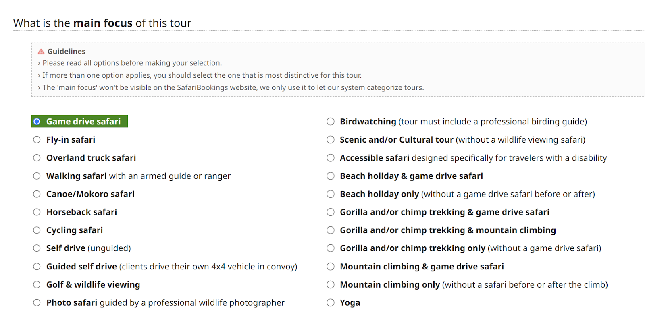Pick the Yoga radio option
Screen dimensions: 645x327
point(331,303)
